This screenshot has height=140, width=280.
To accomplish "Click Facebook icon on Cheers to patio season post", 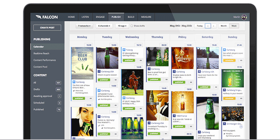I will 99,72.
